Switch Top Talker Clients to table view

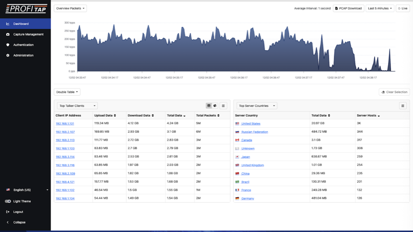(209, 106)
